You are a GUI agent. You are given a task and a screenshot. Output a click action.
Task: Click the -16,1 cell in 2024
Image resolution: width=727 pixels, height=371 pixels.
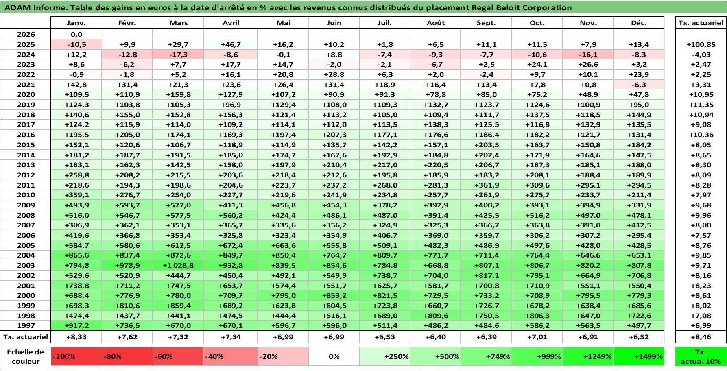pyautogui.click(x=588, y=55)
